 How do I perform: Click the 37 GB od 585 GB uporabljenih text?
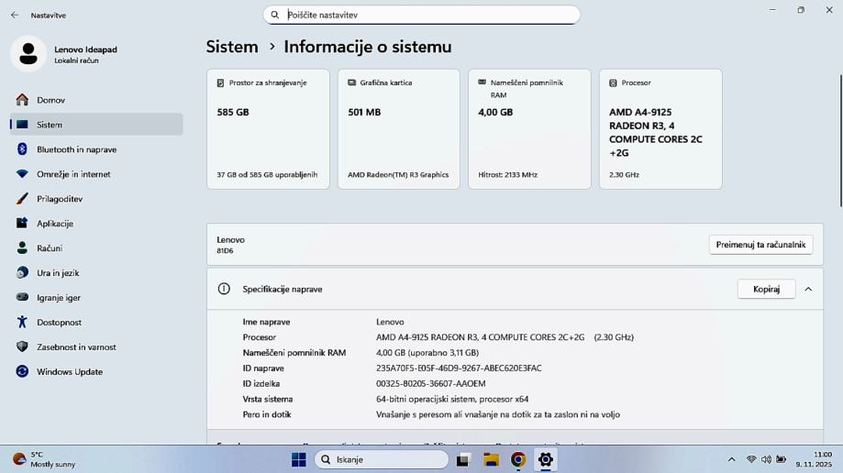click(x=267, y=175)
